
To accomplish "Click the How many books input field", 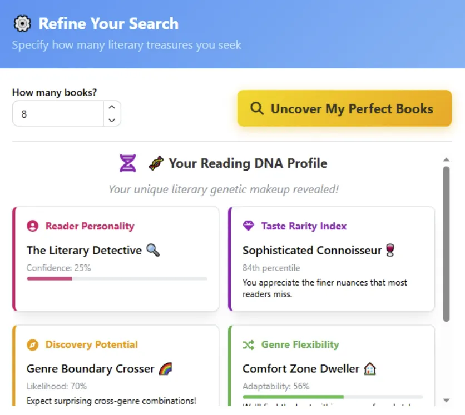I will [x=58, y=114].
